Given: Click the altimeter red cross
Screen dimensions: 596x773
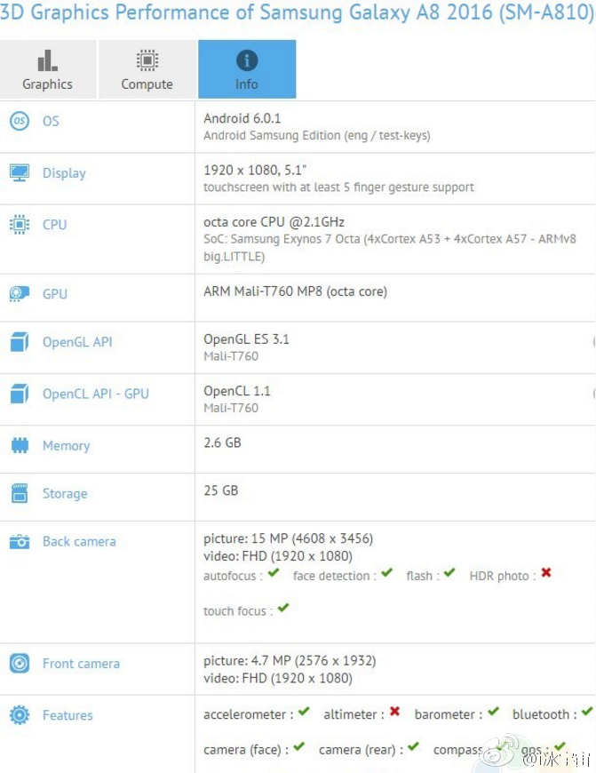Looking at the screenshot, I should (x=394, y=712).
